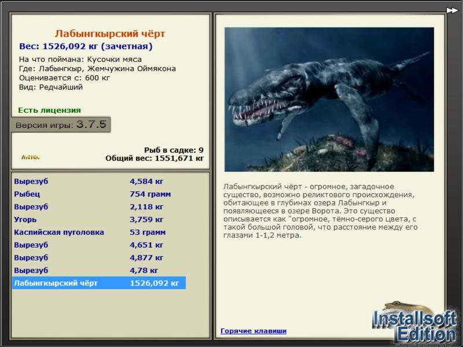Select the Вырезуб 4,78 кг row
The width and height of the screenshot is (463, 347).
click(x=99, y=270)
